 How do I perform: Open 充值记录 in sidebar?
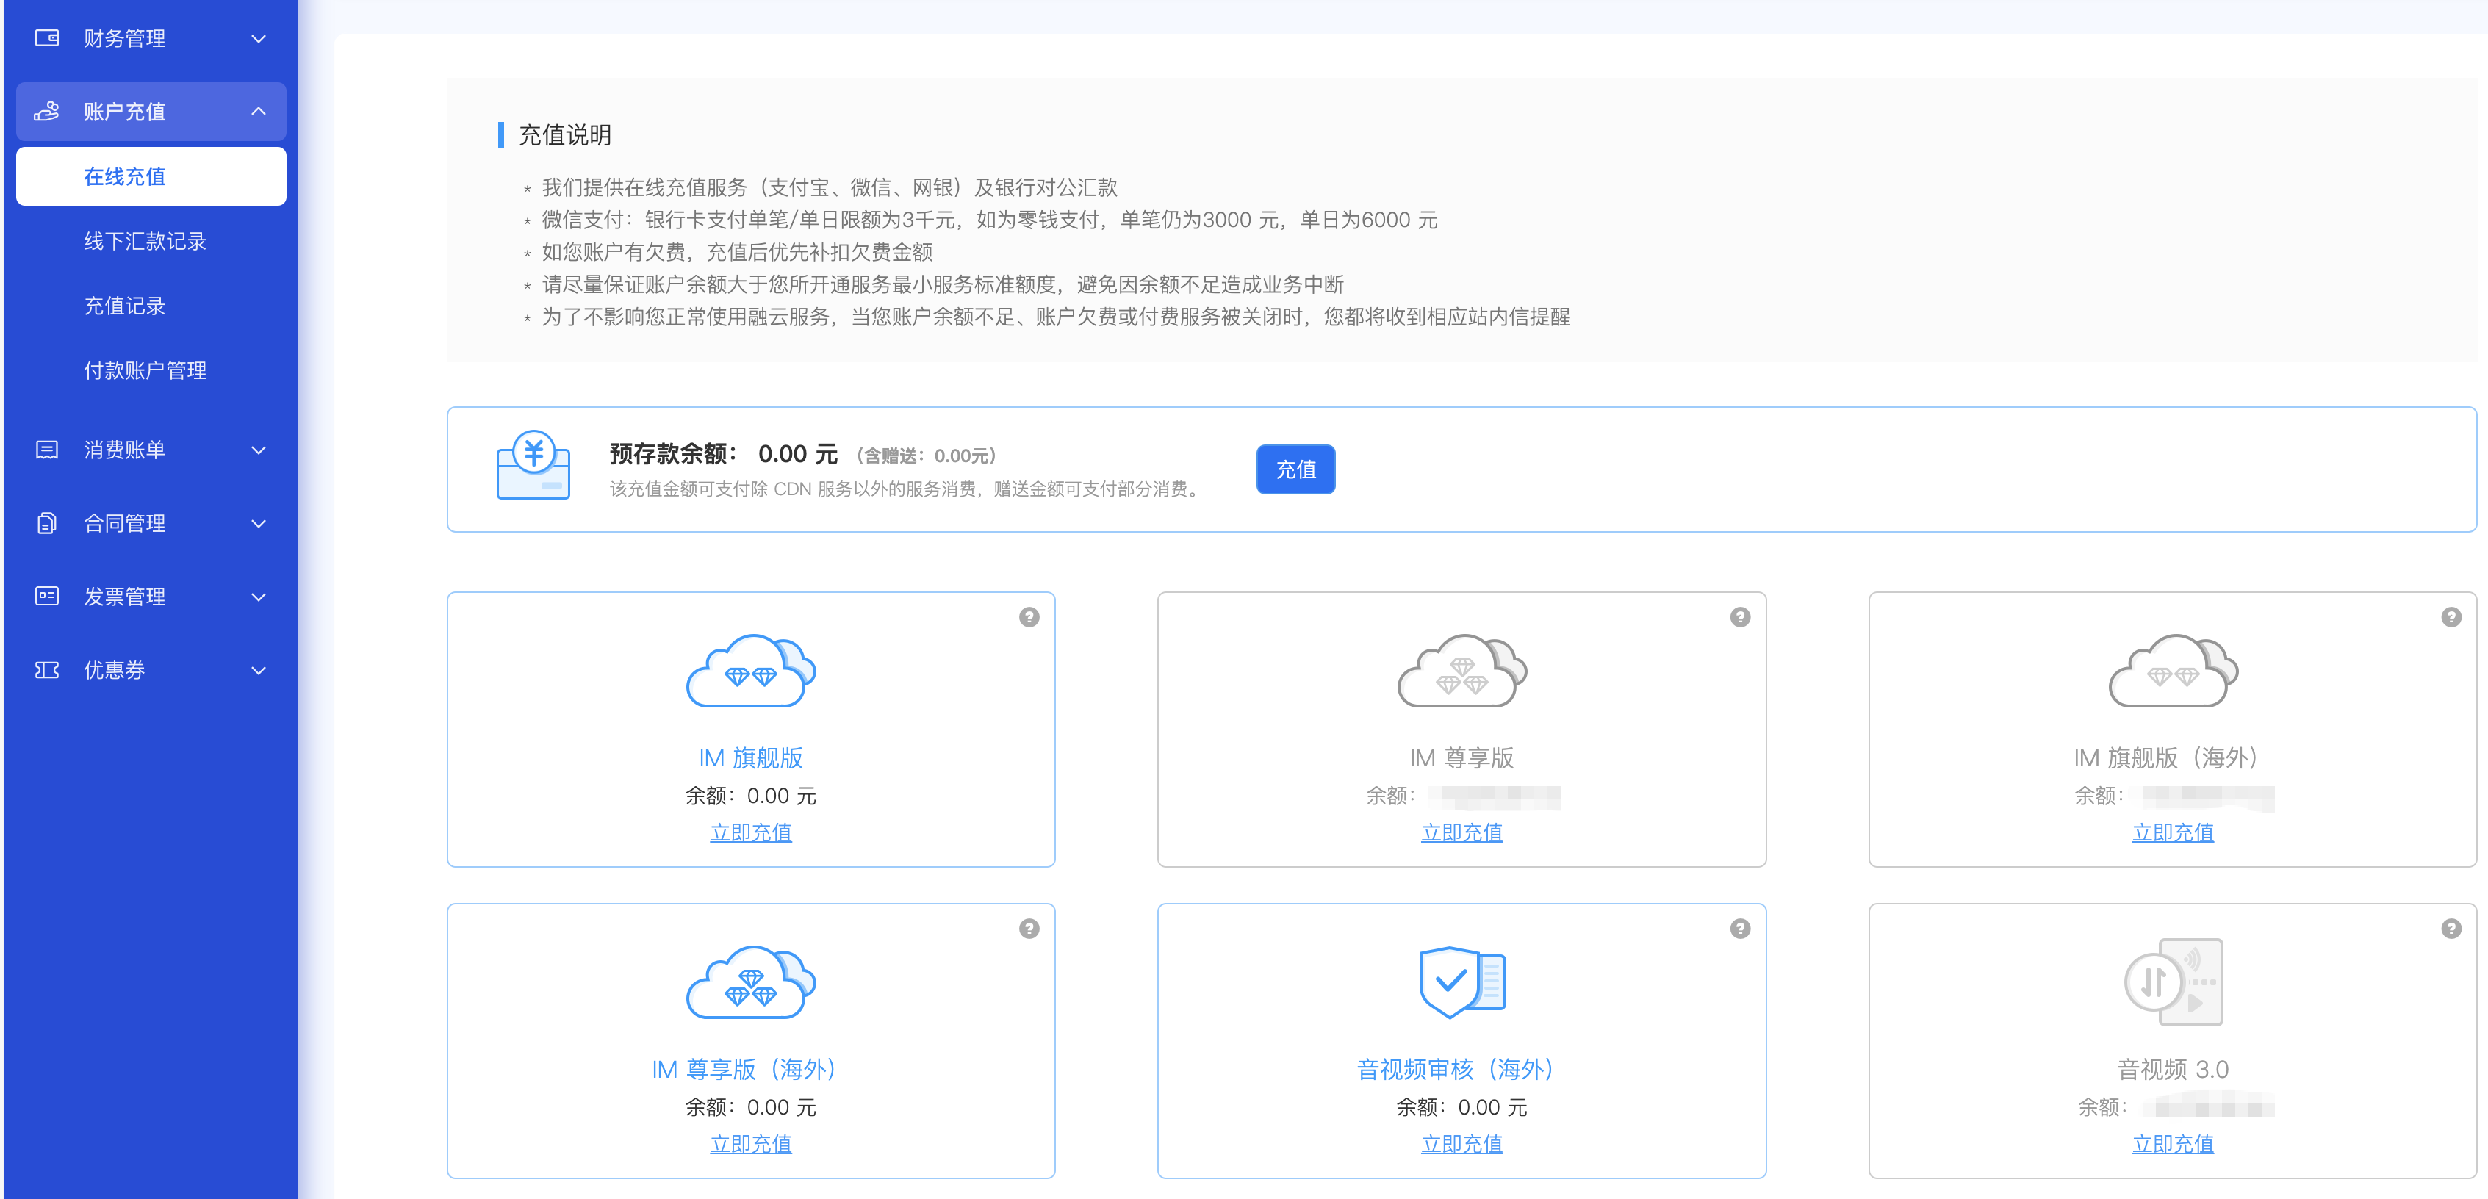pos(125,306)
